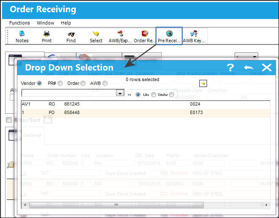The image size is (279, 218).
Task: Click the E0173 vendor cell
Action: tap(196, 112)
